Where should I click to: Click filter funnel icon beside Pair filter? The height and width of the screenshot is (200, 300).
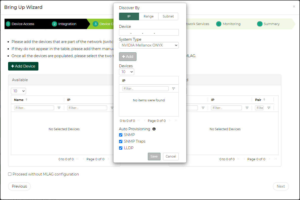pos(269,108)
